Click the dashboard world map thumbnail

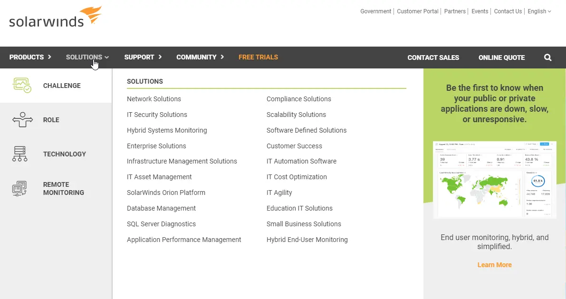[495, 180]
